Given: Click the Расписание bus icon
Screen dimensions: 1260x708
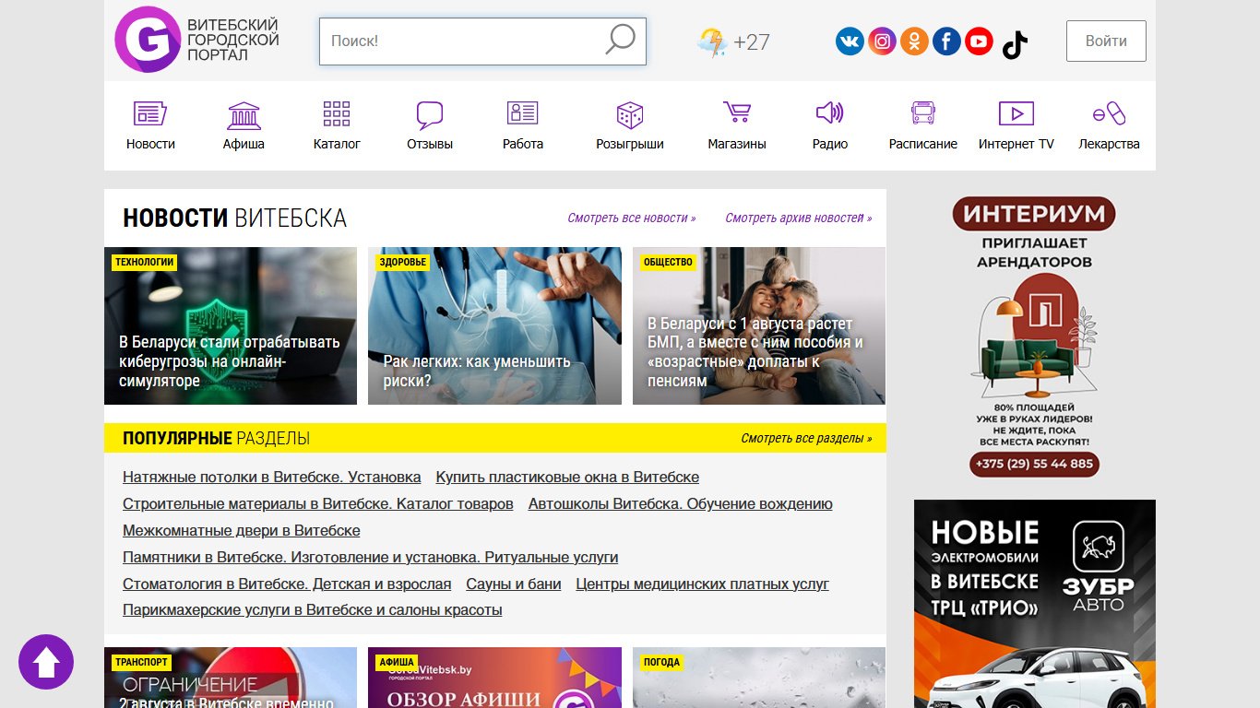Looking at the screenshot, I should pyautogui.click(x=923, y=112).
